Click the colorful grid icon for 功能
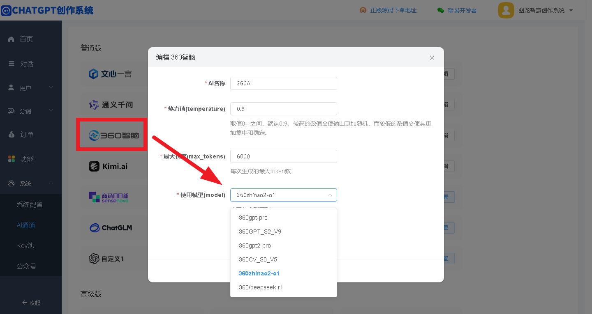The image size is (592, 314). pyautogui.click(x=11, y=159)
